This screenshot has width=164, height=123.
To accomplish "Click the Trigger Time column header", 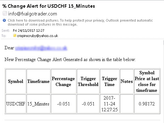I will 109,81.
